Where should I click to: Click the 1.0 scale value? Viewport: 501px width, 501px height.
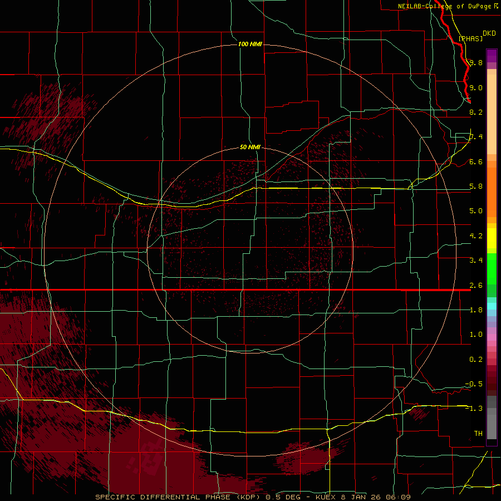point(476,335)
